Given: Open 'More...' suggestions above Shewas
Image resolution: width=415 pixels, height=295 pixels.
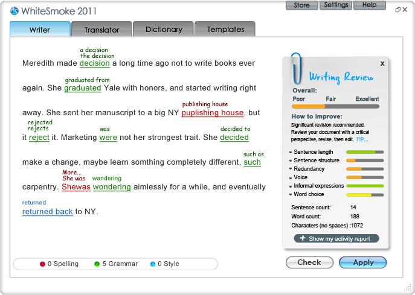Looking at the screenshot, I should (72, 173).
